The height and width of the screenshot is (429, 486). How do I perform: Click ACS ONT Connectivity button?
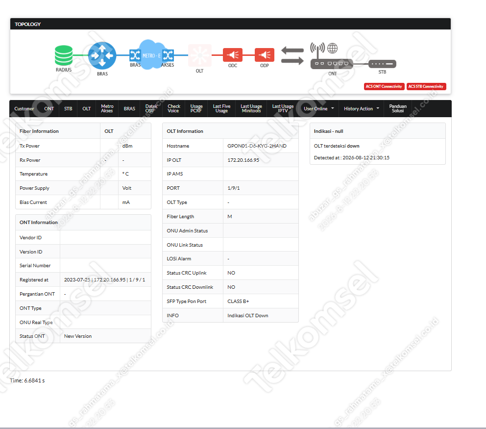[x=384, y=87]
